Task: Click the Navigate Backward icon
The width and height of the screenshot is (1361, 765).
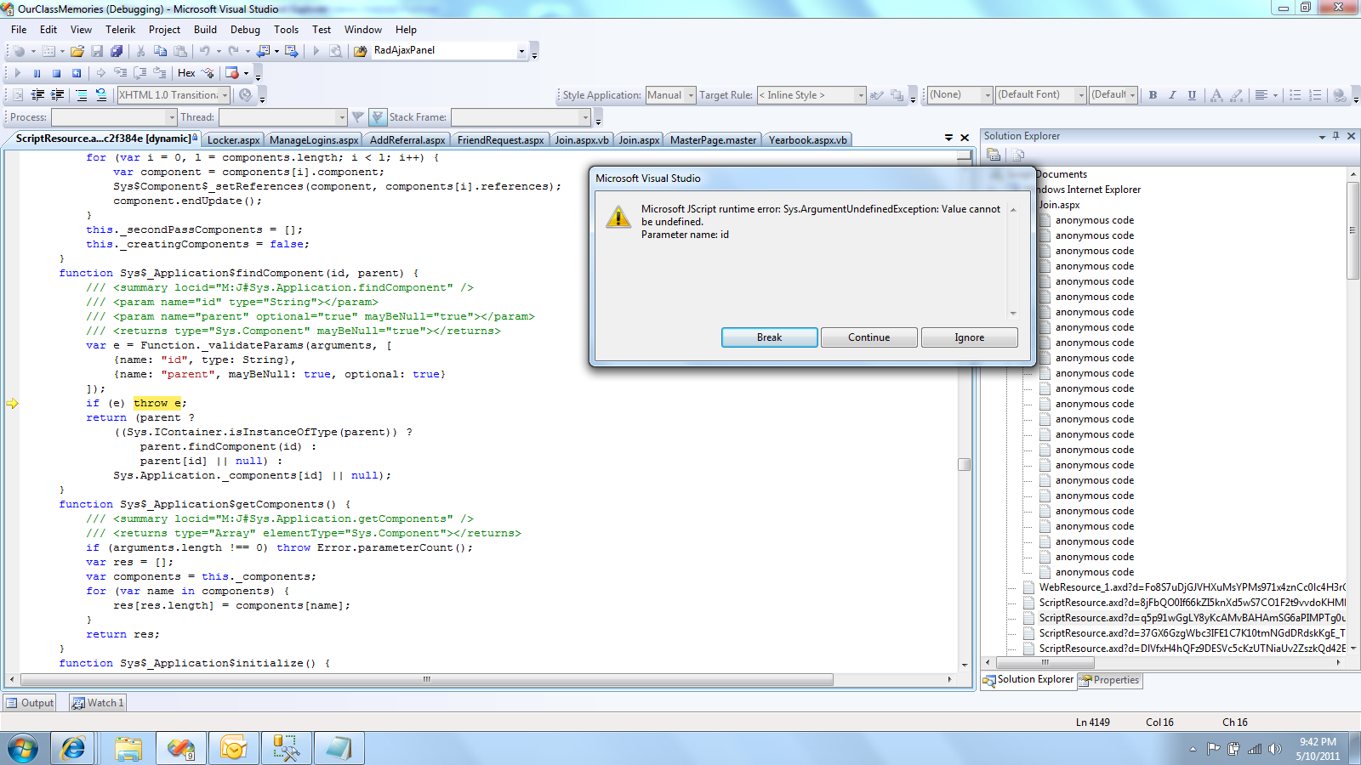Action: pyautogui.click(x=264, y=51)
